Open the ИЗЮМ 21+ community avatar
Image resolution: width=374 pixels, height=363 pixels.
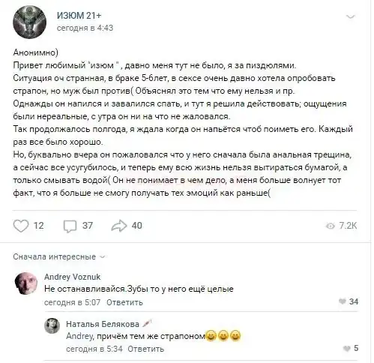tap(29, 22)
